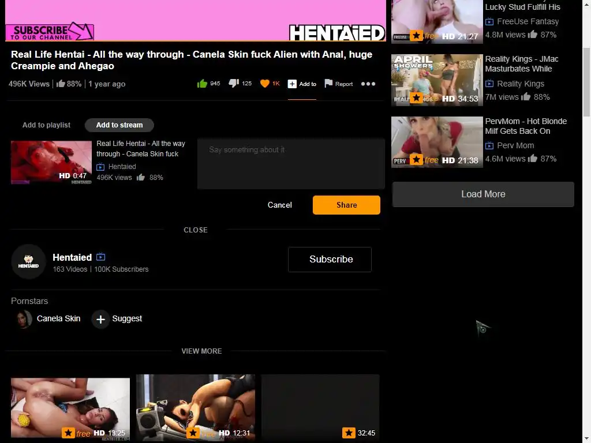The width and height of the screenshot is (591, 443).
Task: Click the stream preview thumbnail showing 0:47
Action: click(x=51, y=162)
